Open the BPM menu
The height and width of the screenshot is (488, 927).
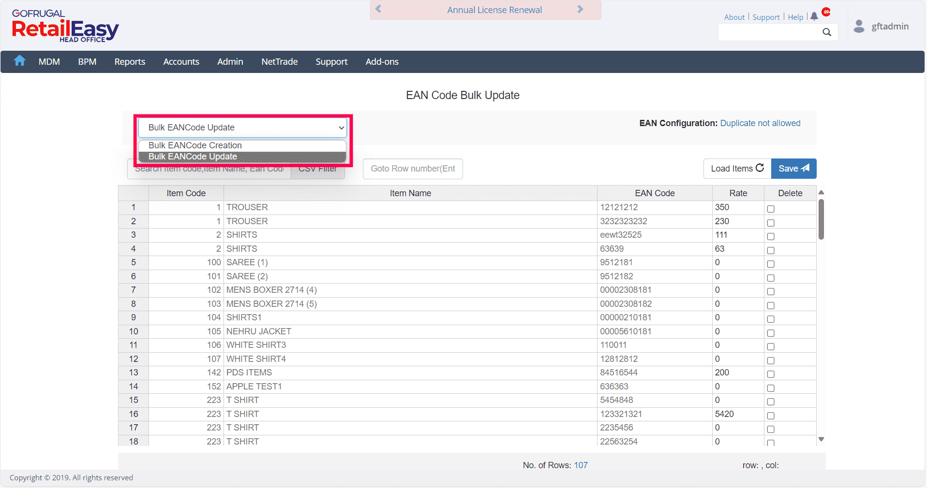[x=87, y=62]
